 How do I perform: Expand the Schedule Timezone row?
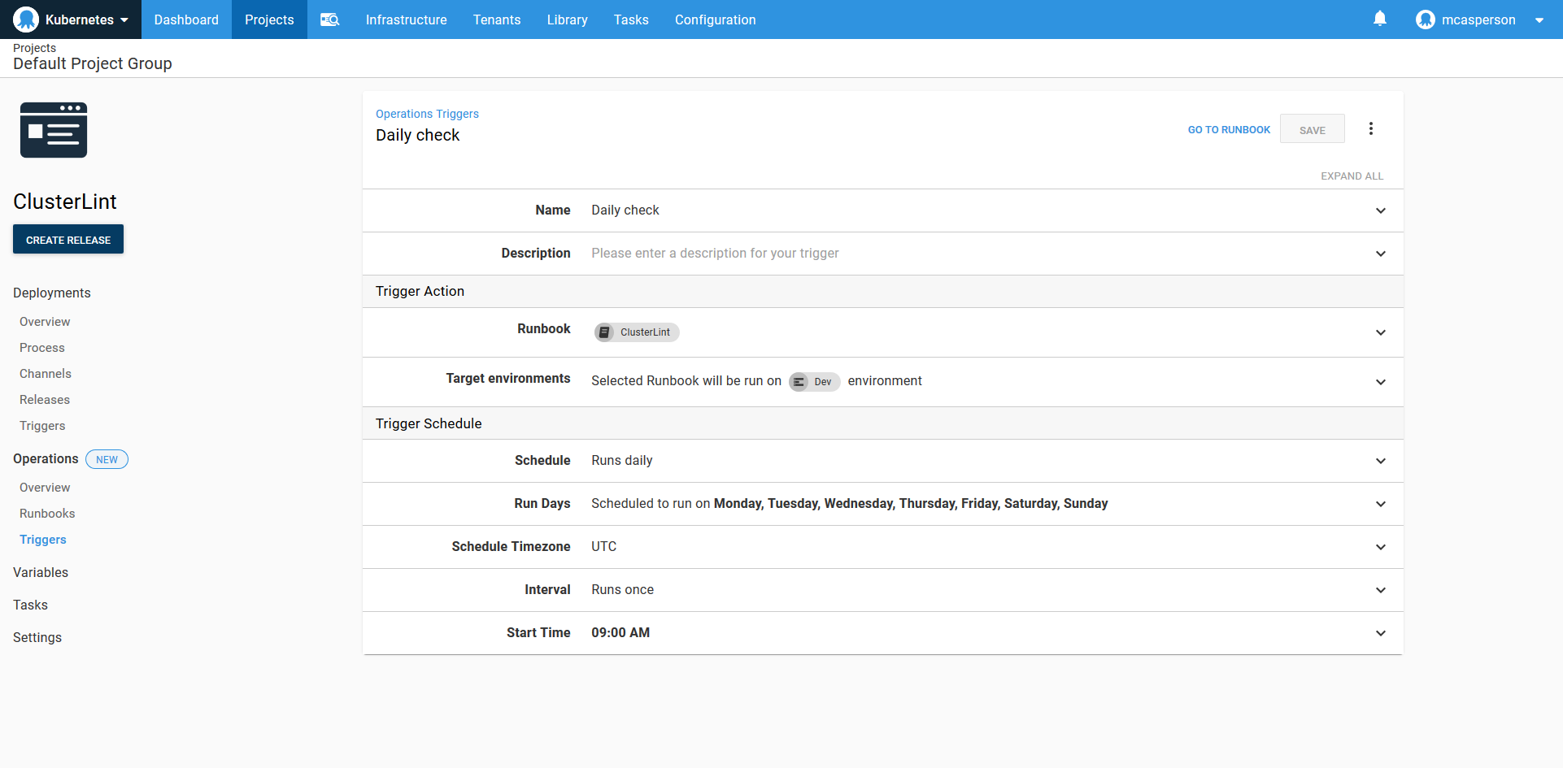point(1381,547)
